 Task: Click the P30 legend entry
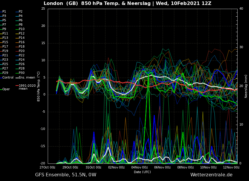(22, 73)
